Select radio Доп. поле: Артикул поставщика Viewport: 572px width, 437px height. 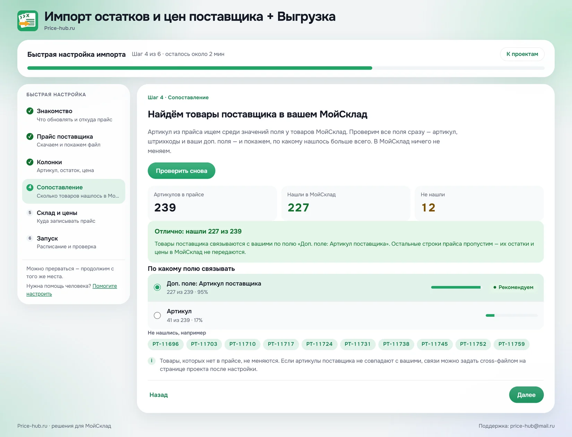(157, 287)
